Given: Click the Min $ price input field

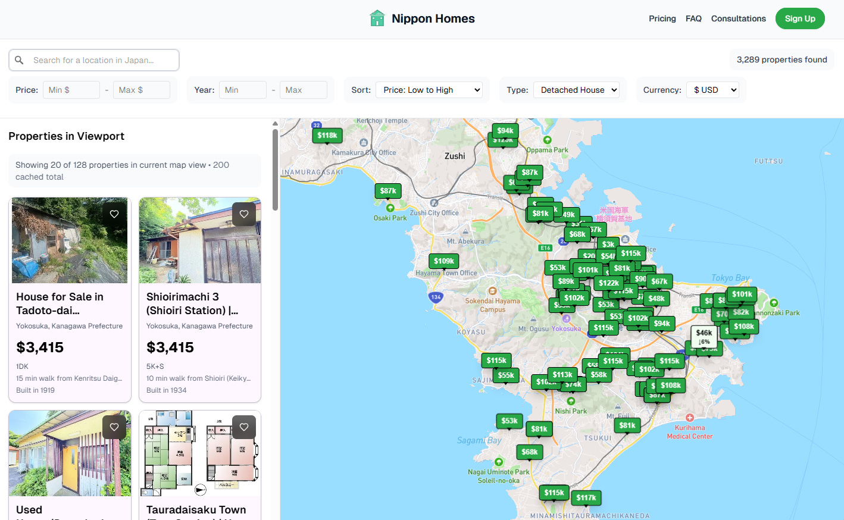Looking at the screenshot, I should click(x=71, y=89).
